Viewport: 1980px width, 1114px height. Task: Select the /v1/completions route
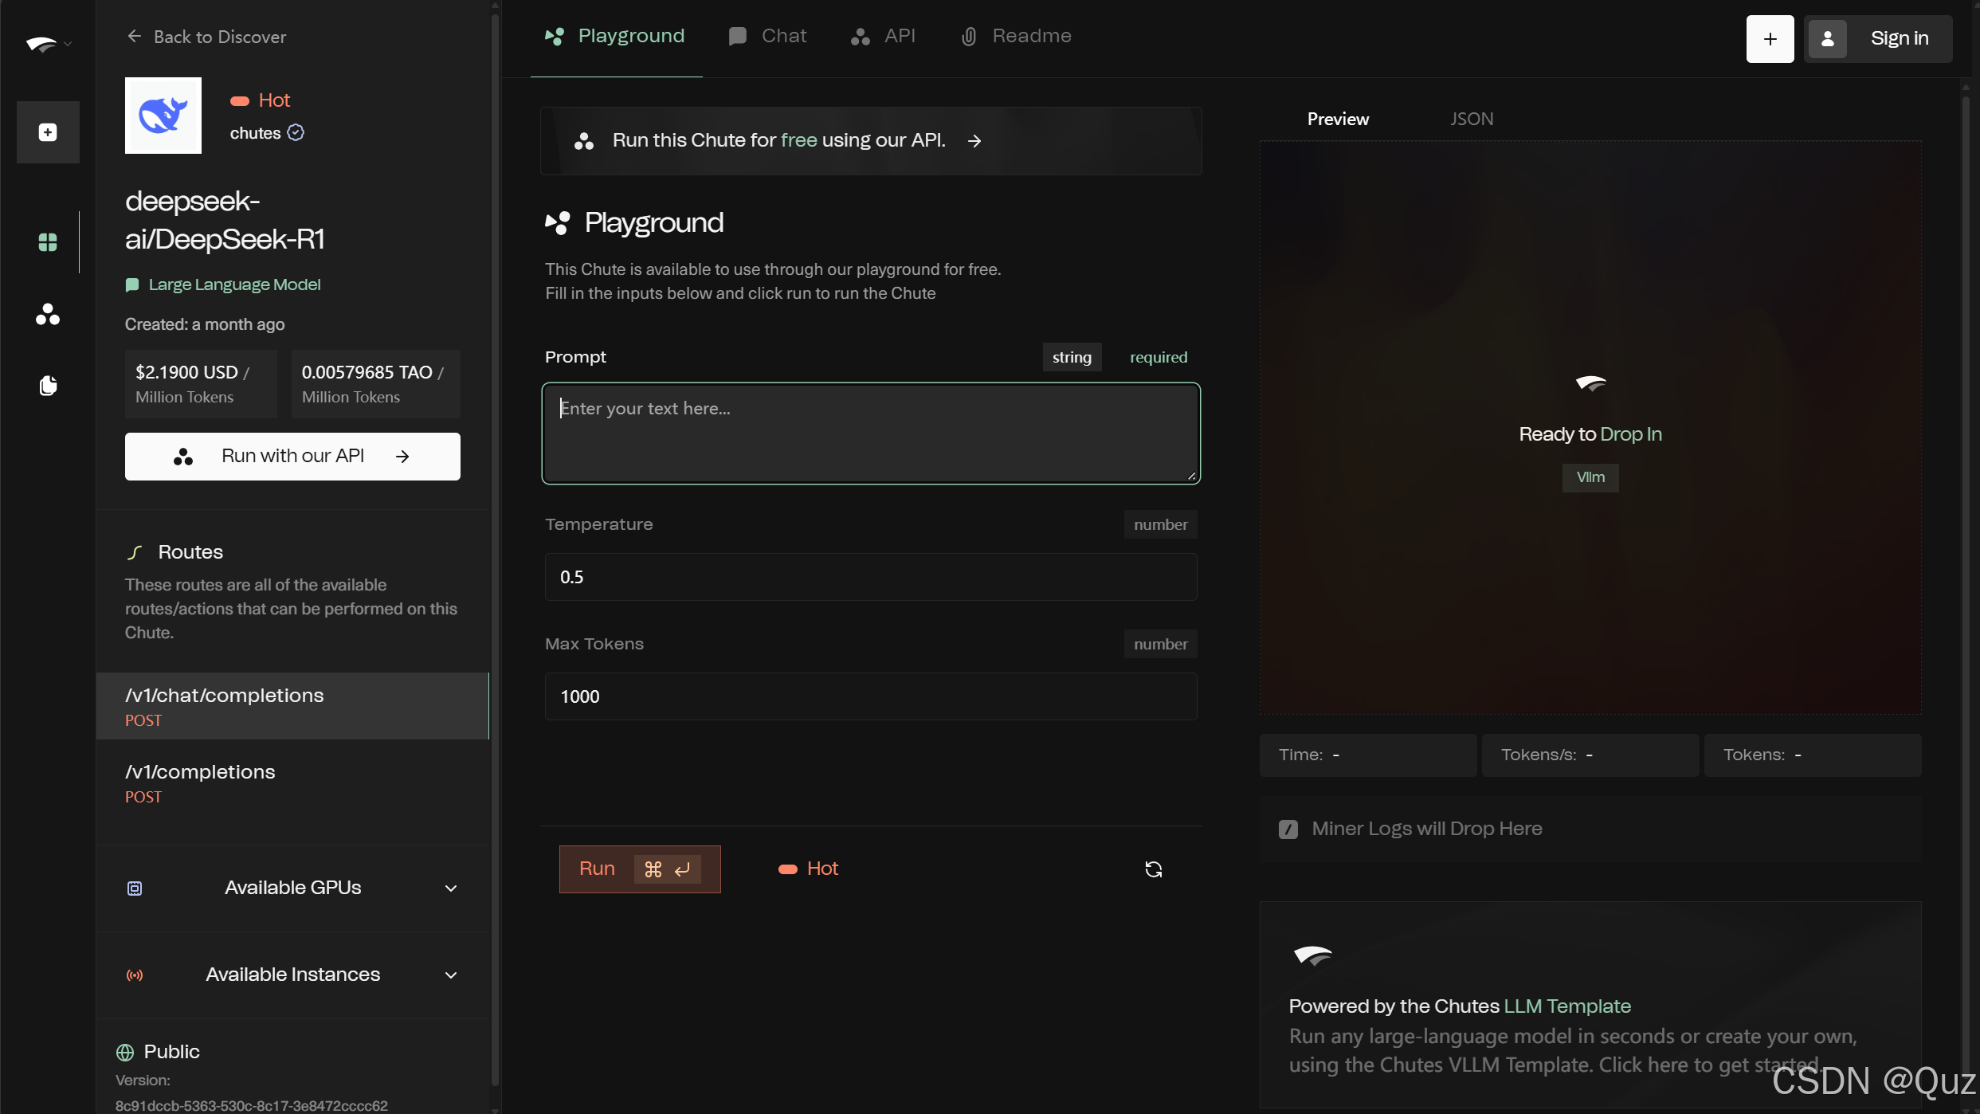pos(292,783)
